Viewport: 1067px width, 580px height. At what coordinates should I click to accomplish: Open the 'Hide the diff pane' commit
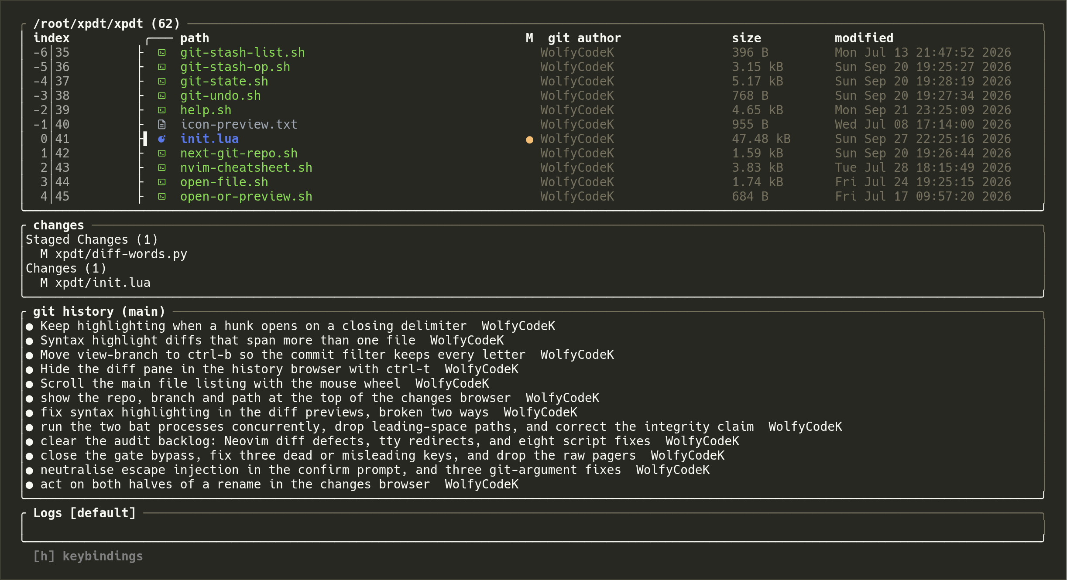235,369
